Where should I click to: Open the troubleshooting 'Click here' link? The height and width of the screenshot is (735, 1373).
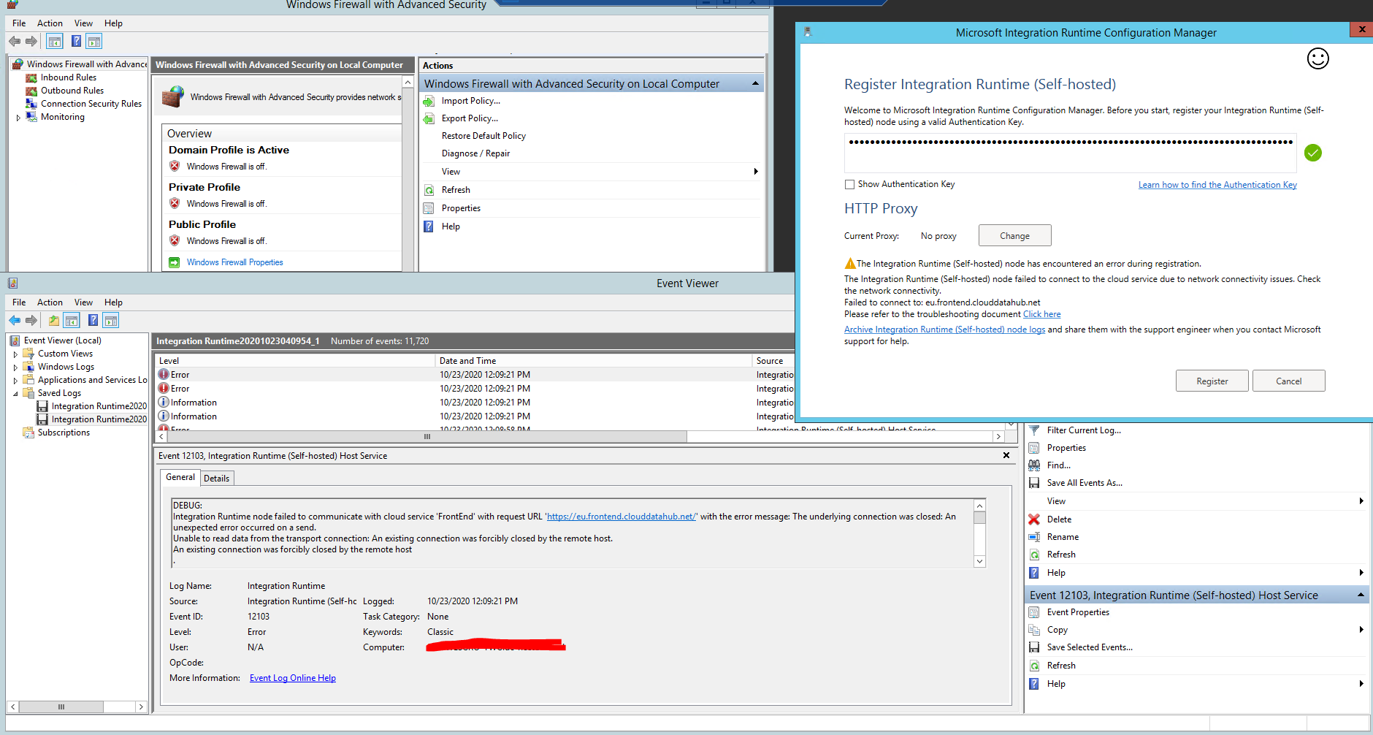point(1041,314)
